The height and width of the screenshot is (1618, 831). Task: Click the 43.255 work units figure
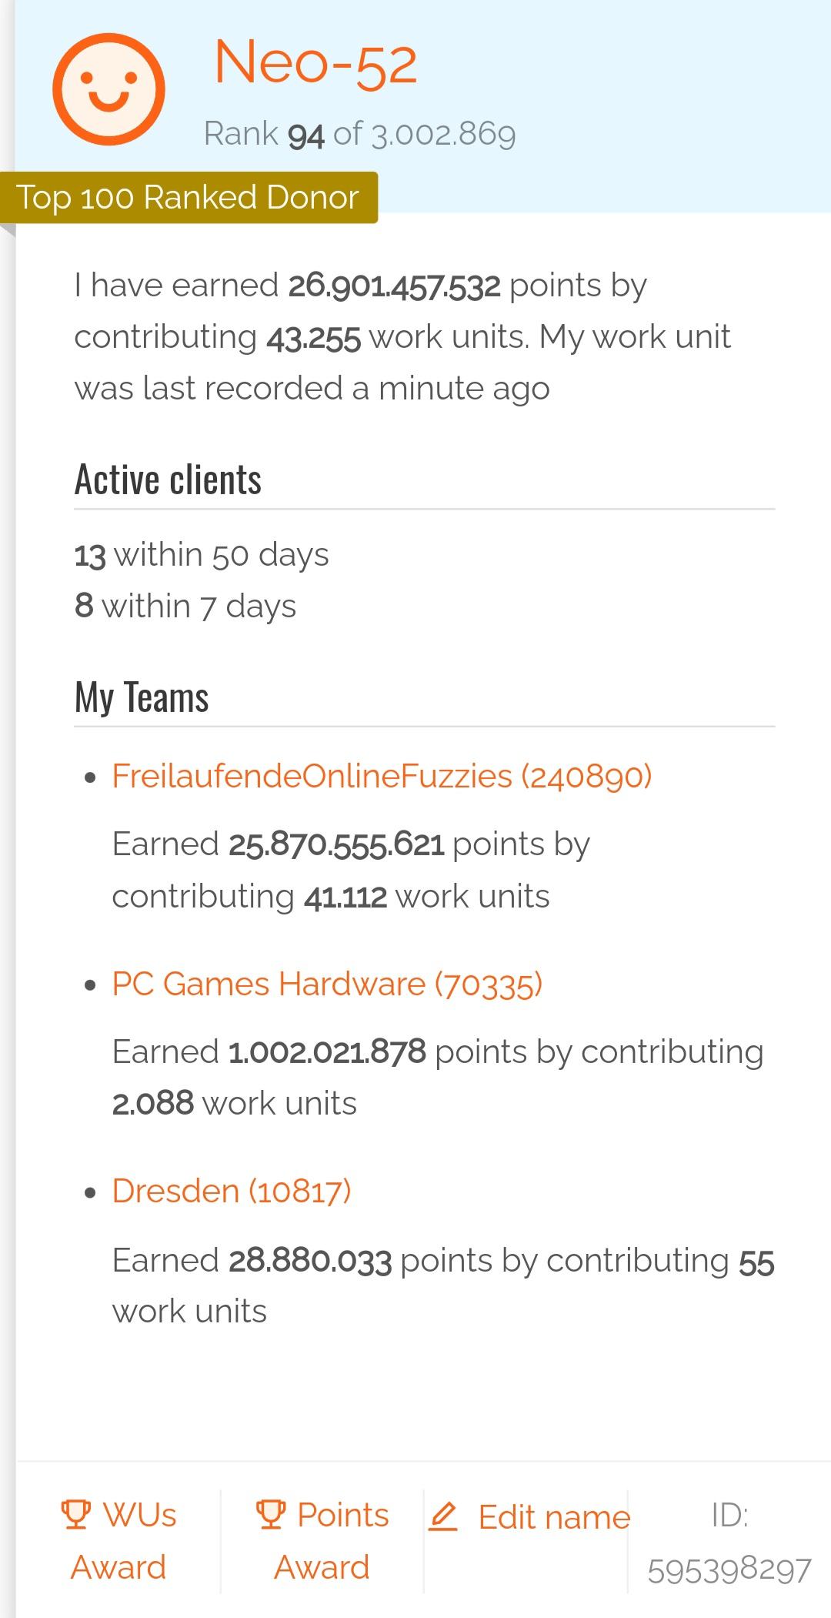point(313,338)
